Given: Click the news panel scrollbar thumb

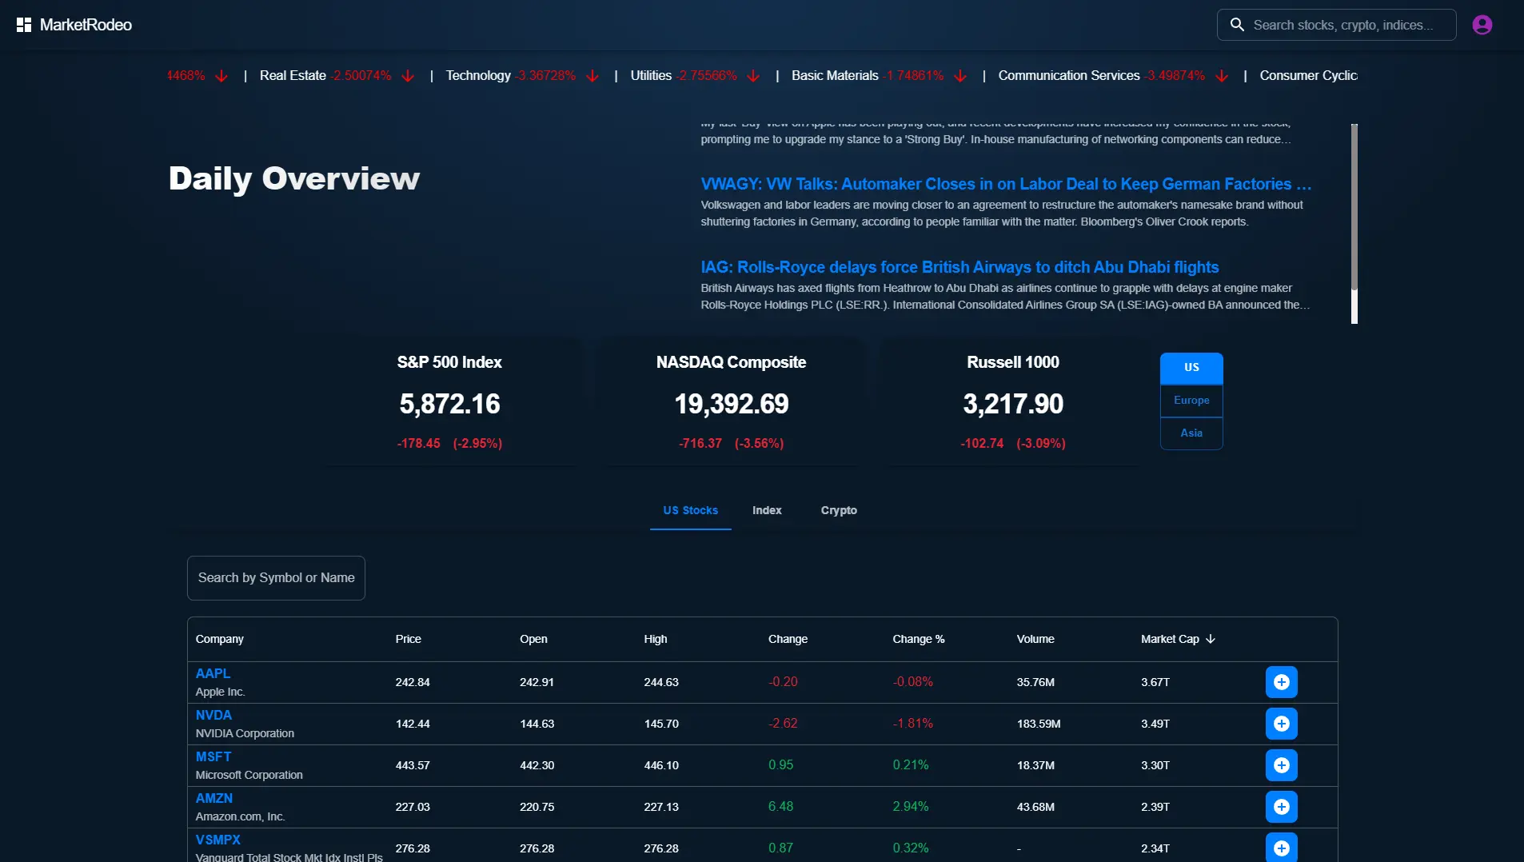Looking at the screenshot, I should tap(1354, 206).
